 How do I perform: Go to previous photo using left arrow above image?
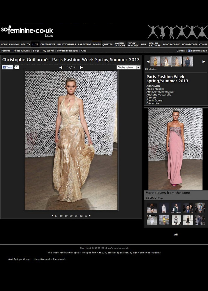click(x=61, y=68)
